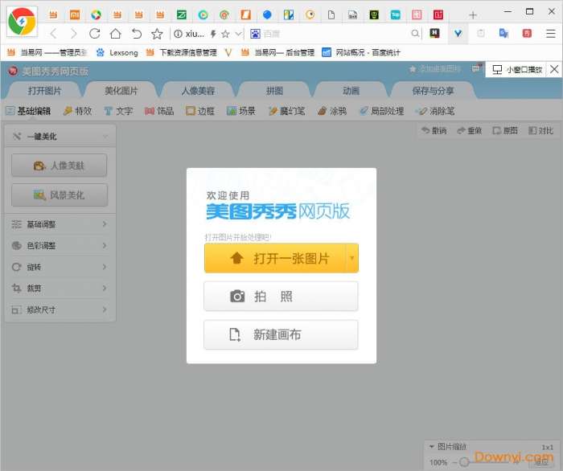The height and width of the screenshot is (471, 563).
Task: Click the image zoom slider handle
Action: point(463,462)
